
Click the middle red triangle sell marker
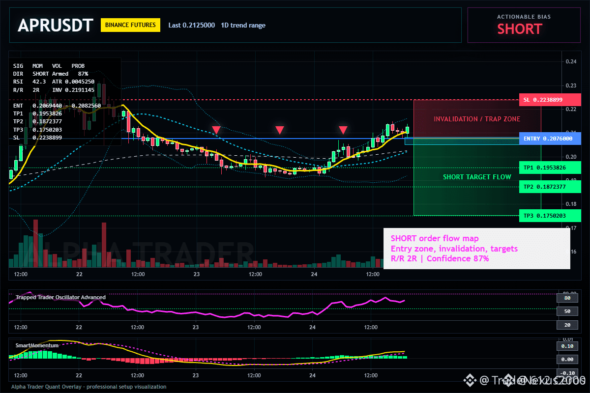click(279, 130)
